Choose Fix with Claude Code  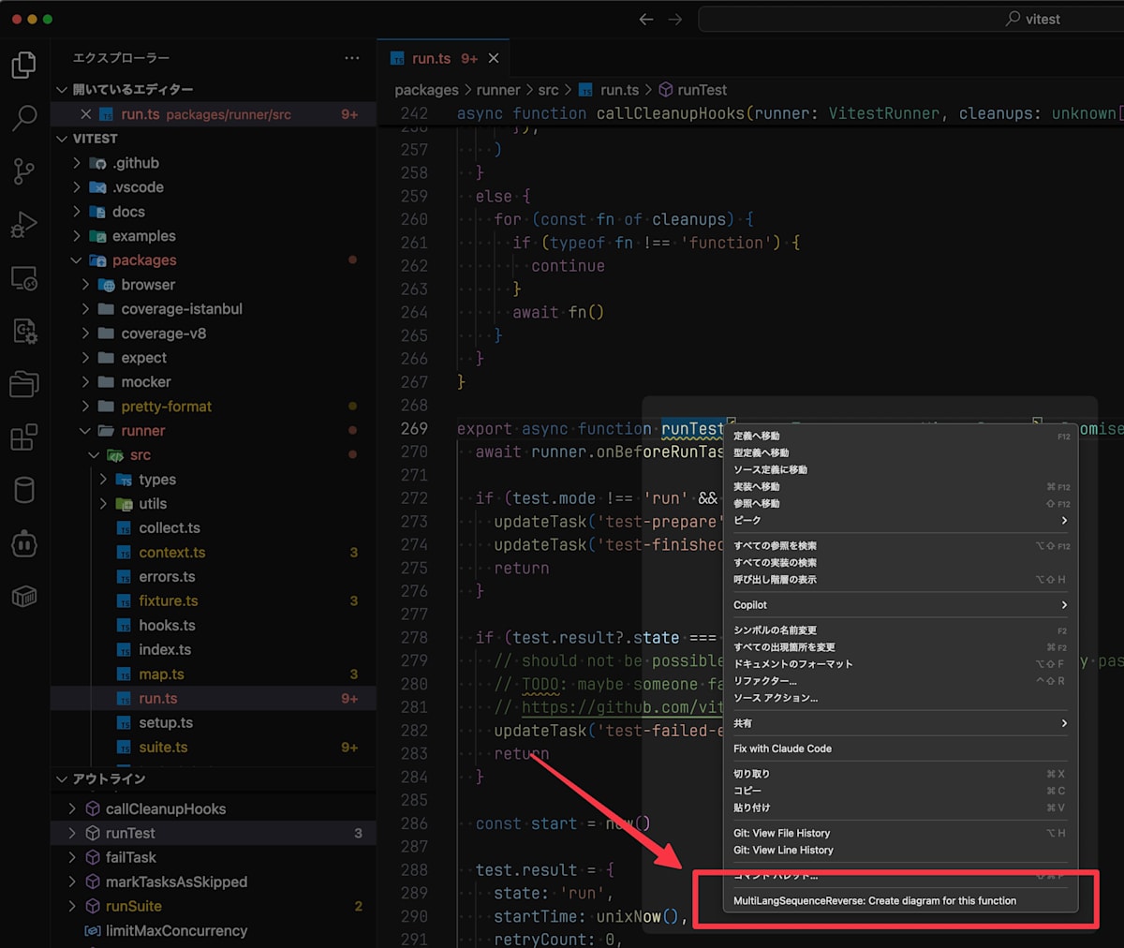[902, 748]
